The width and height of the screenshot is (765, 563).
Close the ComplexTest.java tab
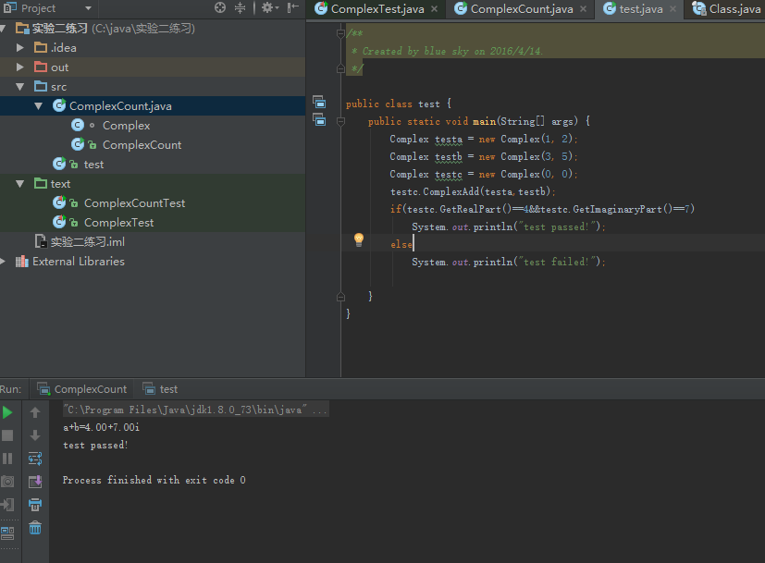click(x=434, y=8)
